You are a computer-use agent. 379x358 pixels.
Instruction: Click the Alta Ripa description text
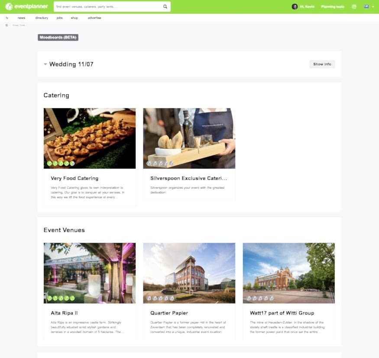(87, 327)
